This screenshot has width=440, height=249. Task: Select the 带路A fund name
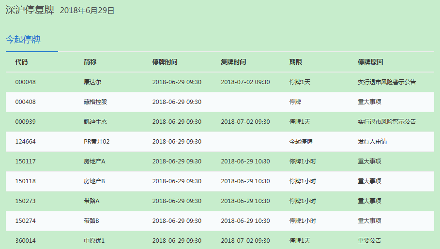pyautogui.click(x=91, y=201)
